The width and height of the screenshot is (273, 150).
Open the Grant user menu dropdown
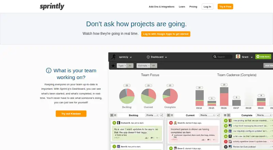point(247,57)
